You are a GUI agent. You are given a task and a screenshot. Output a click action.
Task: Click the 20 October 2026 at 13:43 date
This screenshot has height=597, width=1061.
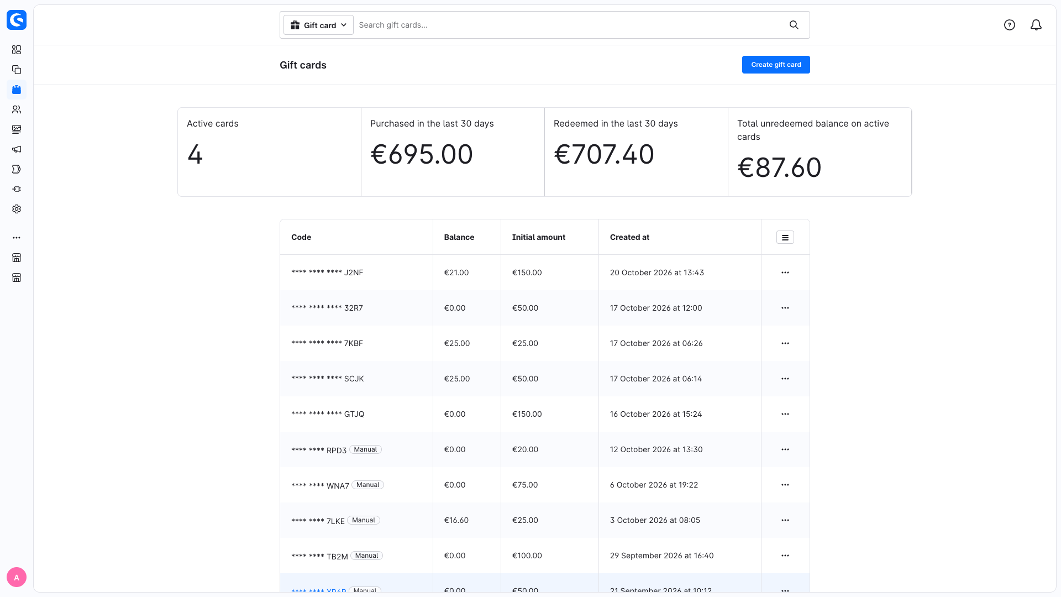[657, 273]
